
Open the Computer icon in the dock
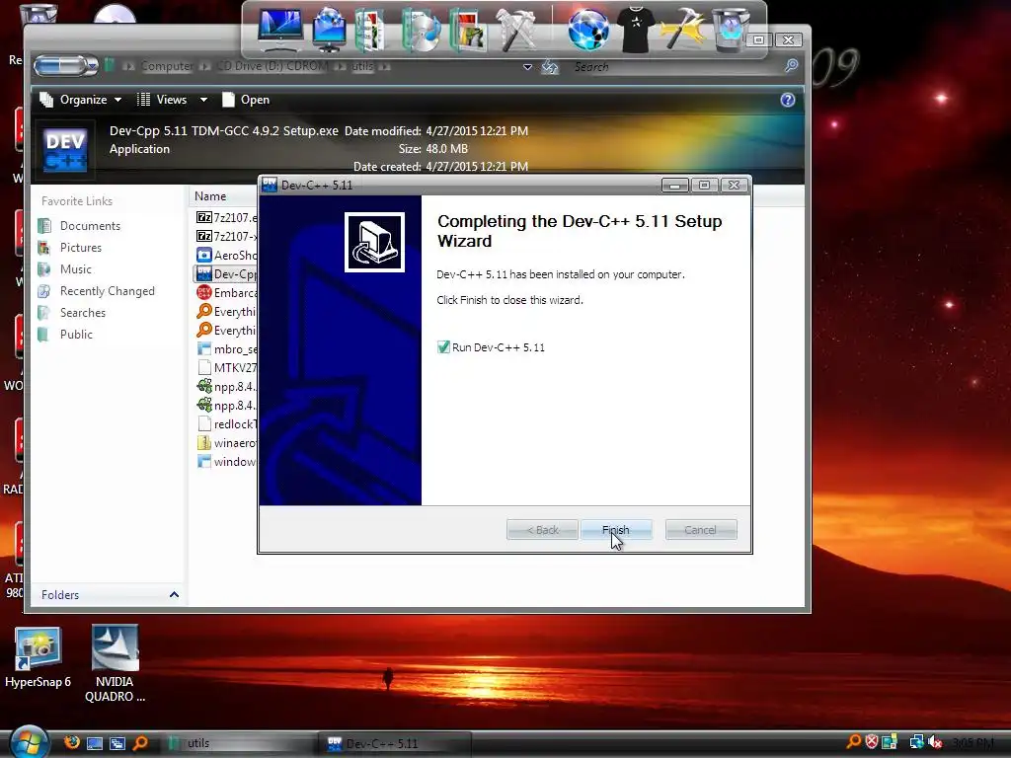click(280, 30)
